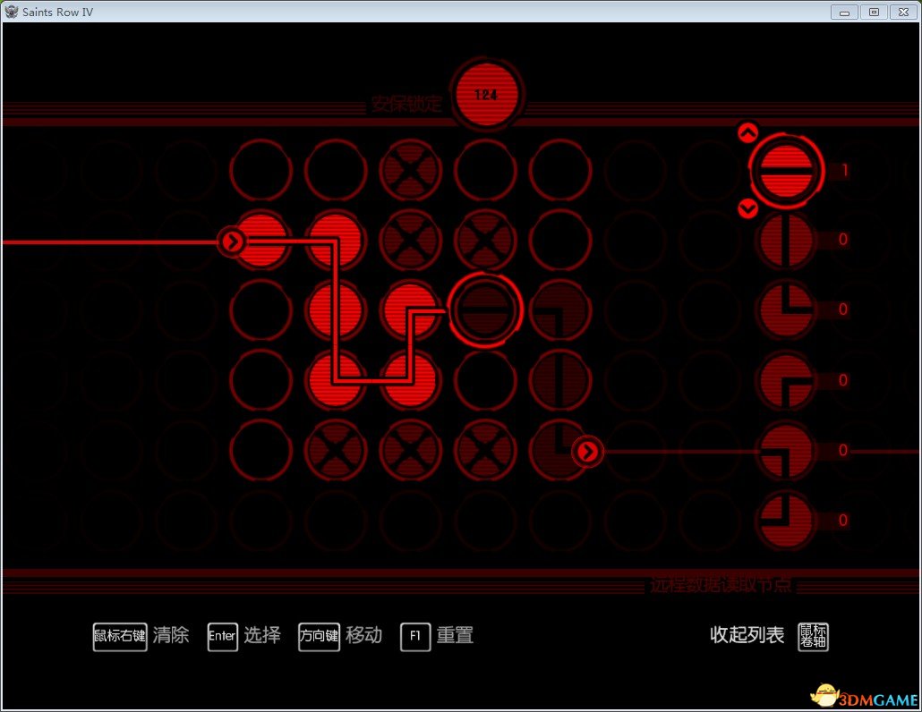Click the empty node at the lit grid's top-right corner

tap(559, 170)
